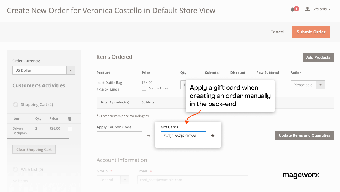This screenshot has width=340, height=192.
Task: Click the Submit Order button
Action: pyautogui.click(x=311, y=32)
